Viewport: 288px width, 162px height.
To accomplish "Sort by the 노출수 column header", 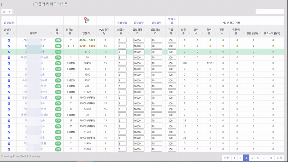I will pyautogui.click(x=184, y=32).
